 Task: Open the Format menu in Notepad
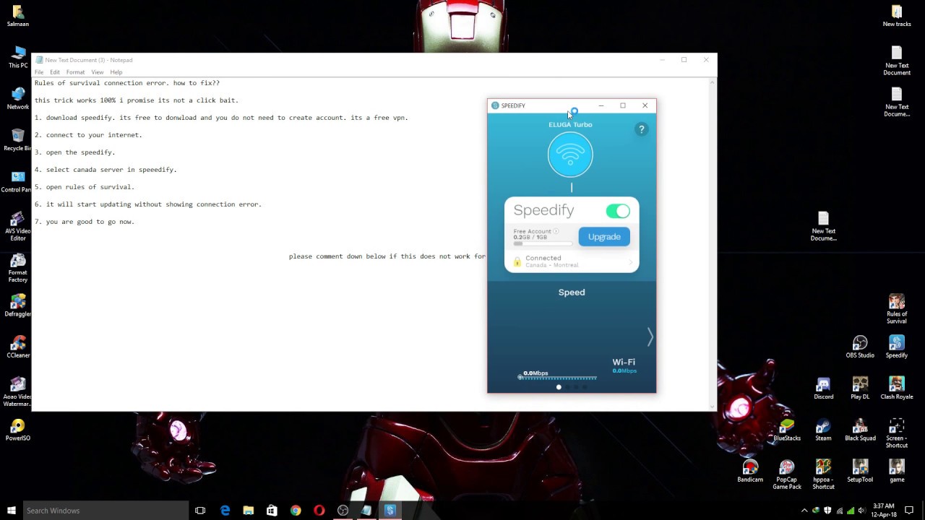click(75, 72)
